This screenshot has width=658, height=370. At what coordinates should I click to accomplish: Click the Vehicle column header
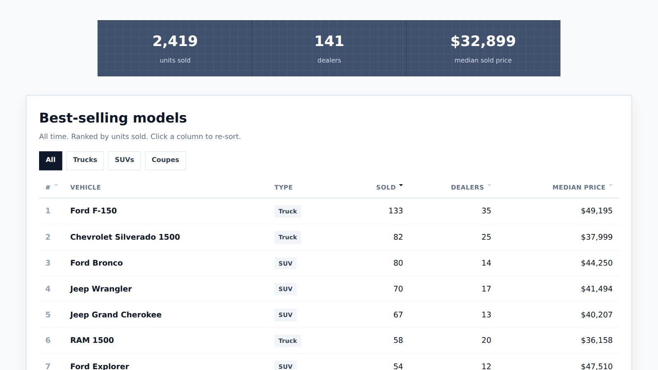[x=86, y=187]
